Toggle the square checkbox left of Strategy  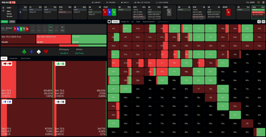(x=109, y=22)
